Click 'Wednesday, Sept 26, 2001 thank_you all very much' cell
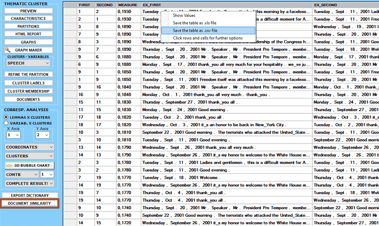Image resolution: width=379 pixels, height=226 pixels. (x=226, y=147)
